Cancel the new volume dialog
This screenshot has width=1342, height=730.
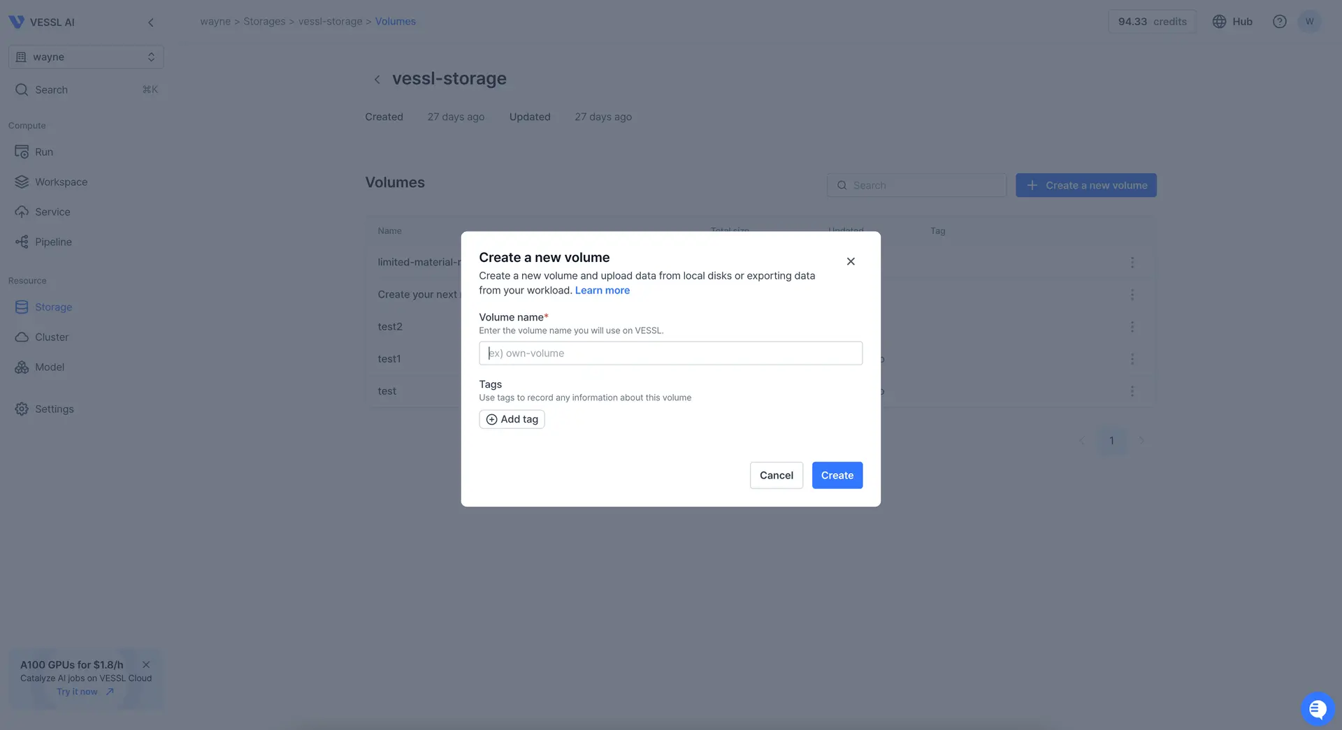777,476
